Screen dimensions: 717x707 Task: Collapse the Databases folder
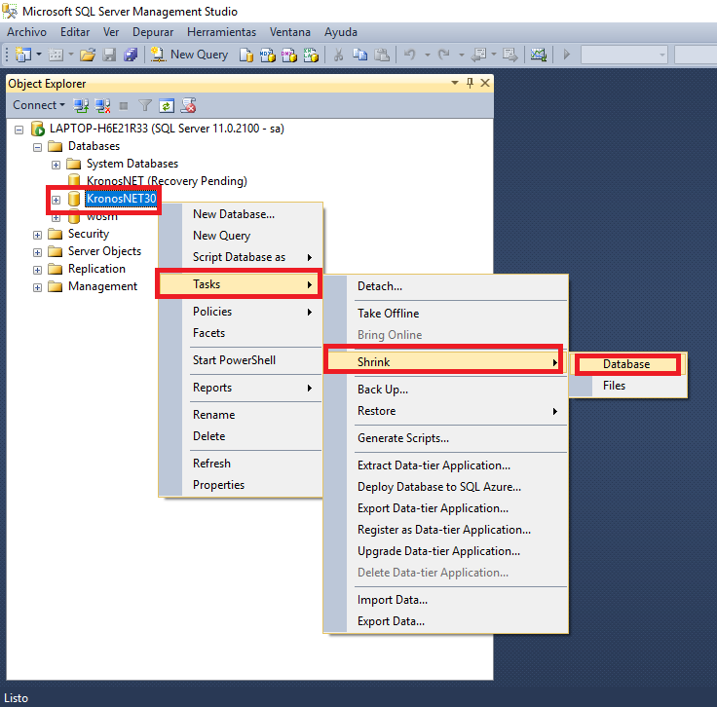click(37, 147)
